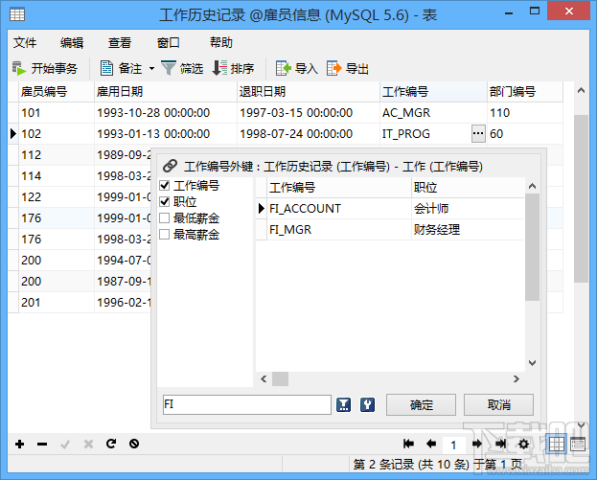Click the main table vertical scrollbar thumb

point(581,198)
